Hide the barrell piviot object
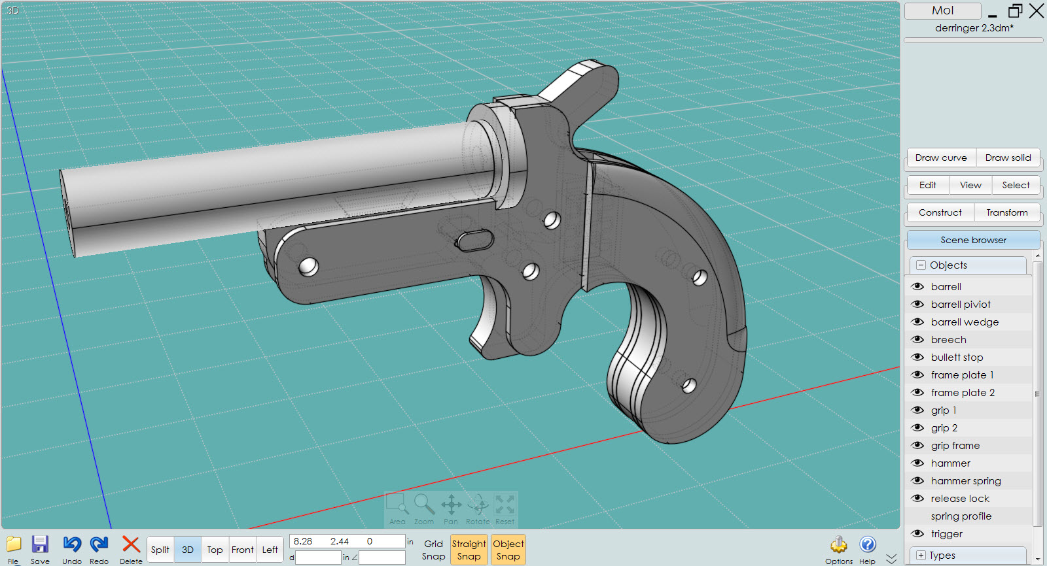 click(x=918, y=304)
